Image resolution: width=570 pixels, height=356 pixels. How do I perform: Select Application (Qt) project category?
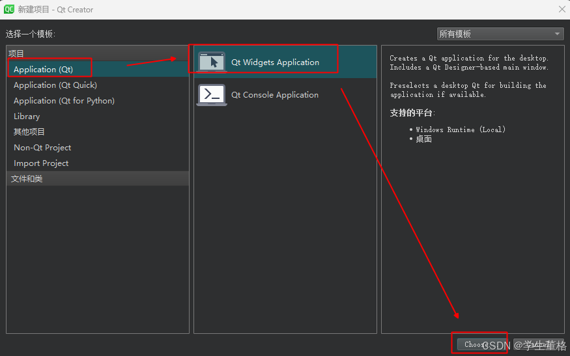(x=98, y=69)
